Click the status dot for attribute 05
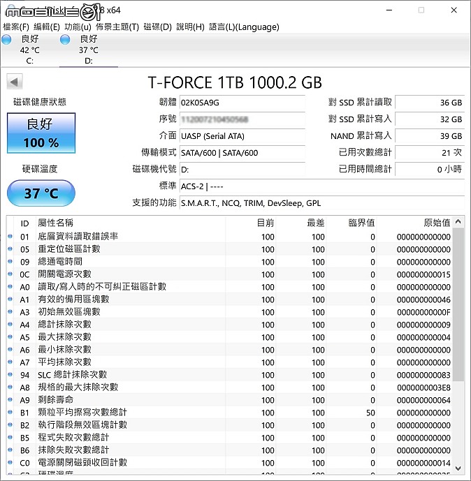471x481 pixels. click(10, 249)
